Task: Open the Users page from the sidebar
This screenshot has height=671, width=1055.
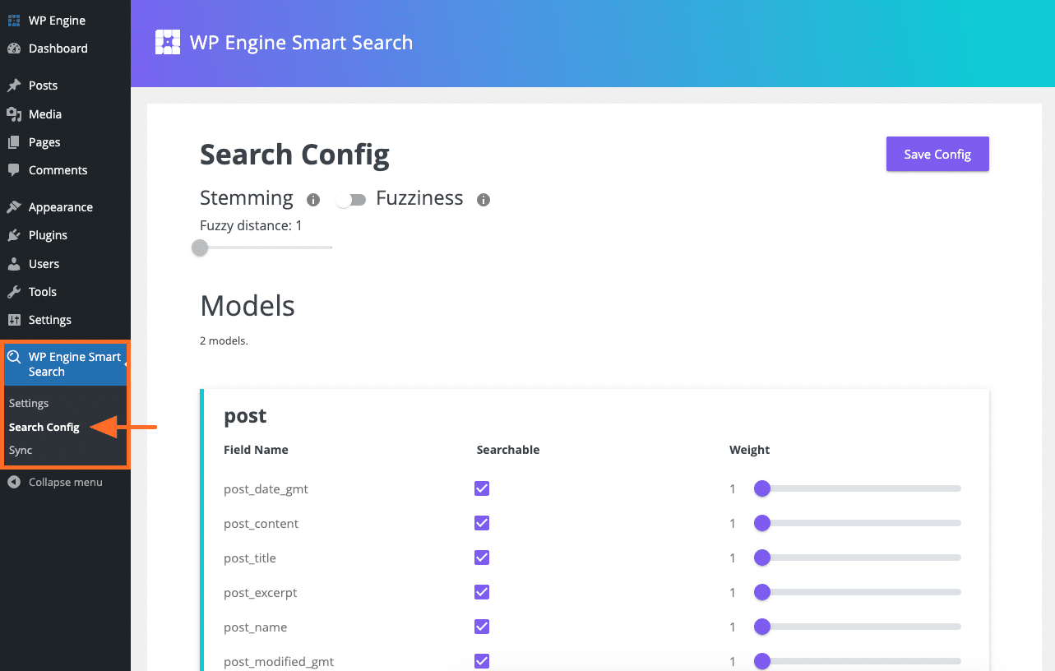Action: coord(15,263)
